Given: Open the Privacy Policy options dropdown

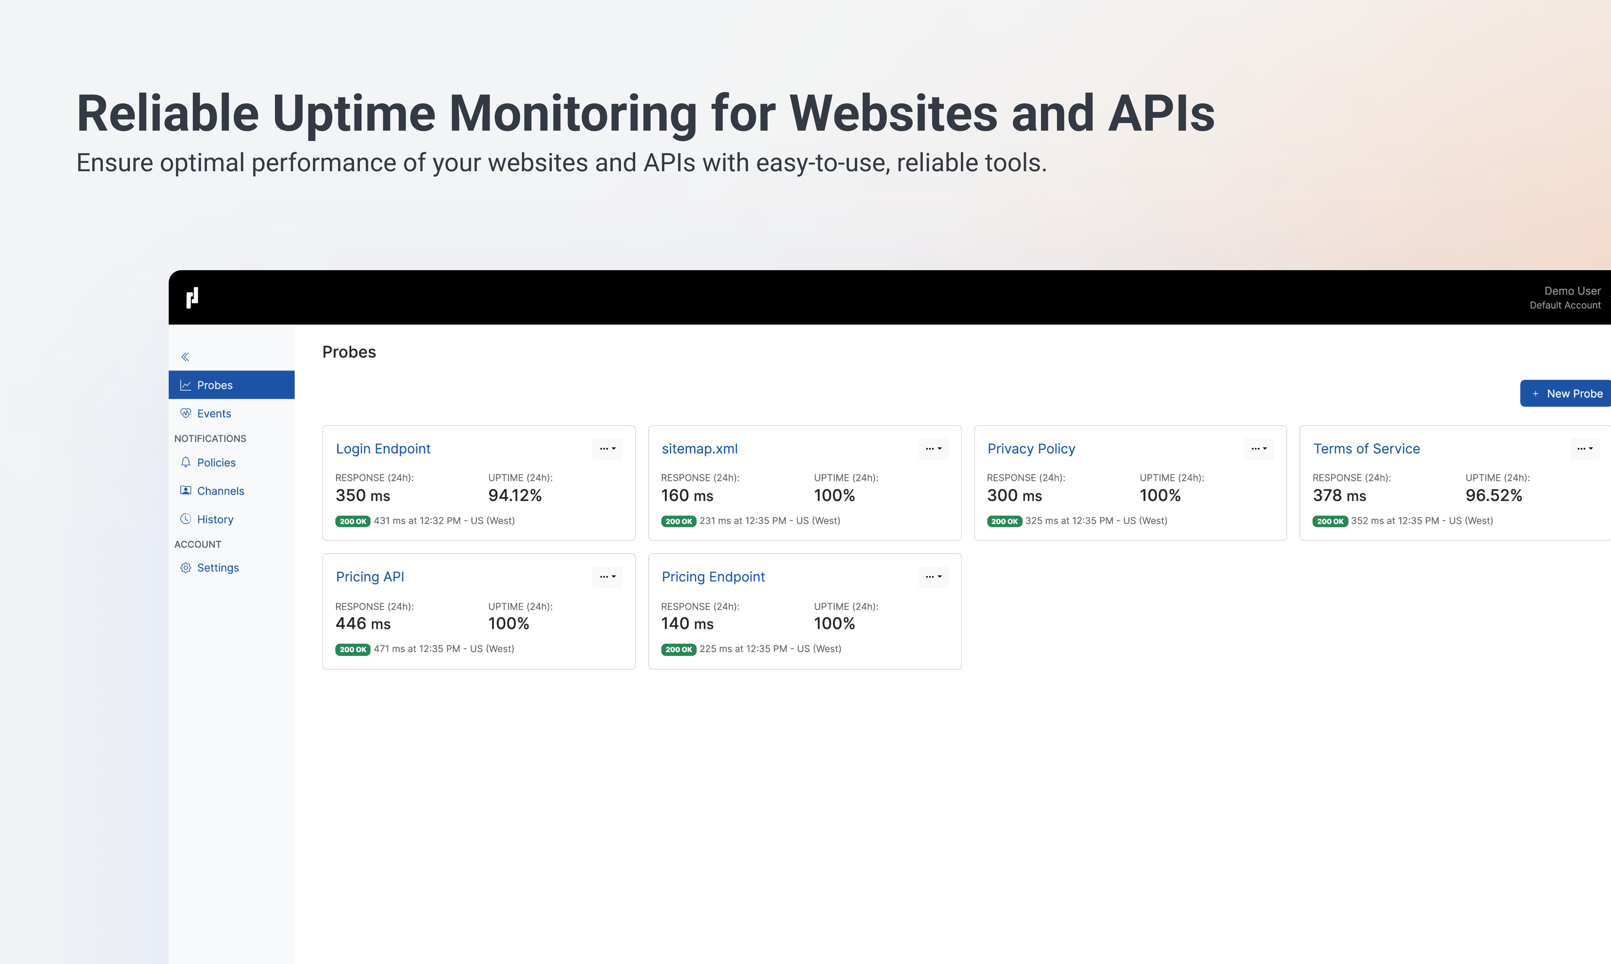Looking at the screenshot, I should (x=1259, y=449).
